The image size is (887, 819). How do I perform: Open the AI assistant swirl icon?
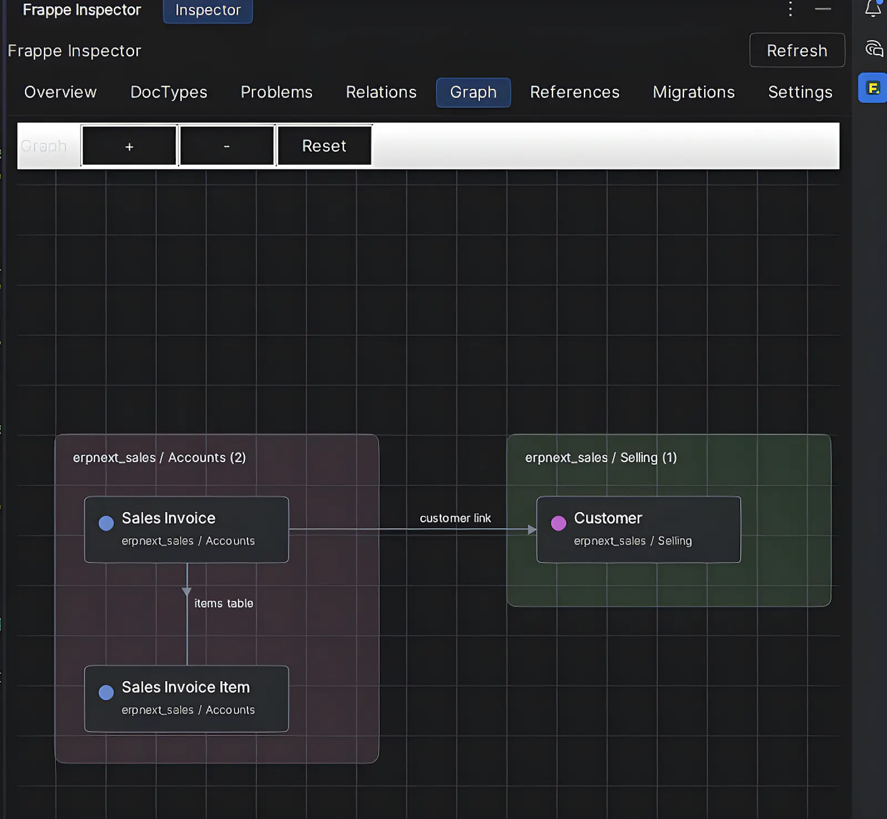coord(874,49)
